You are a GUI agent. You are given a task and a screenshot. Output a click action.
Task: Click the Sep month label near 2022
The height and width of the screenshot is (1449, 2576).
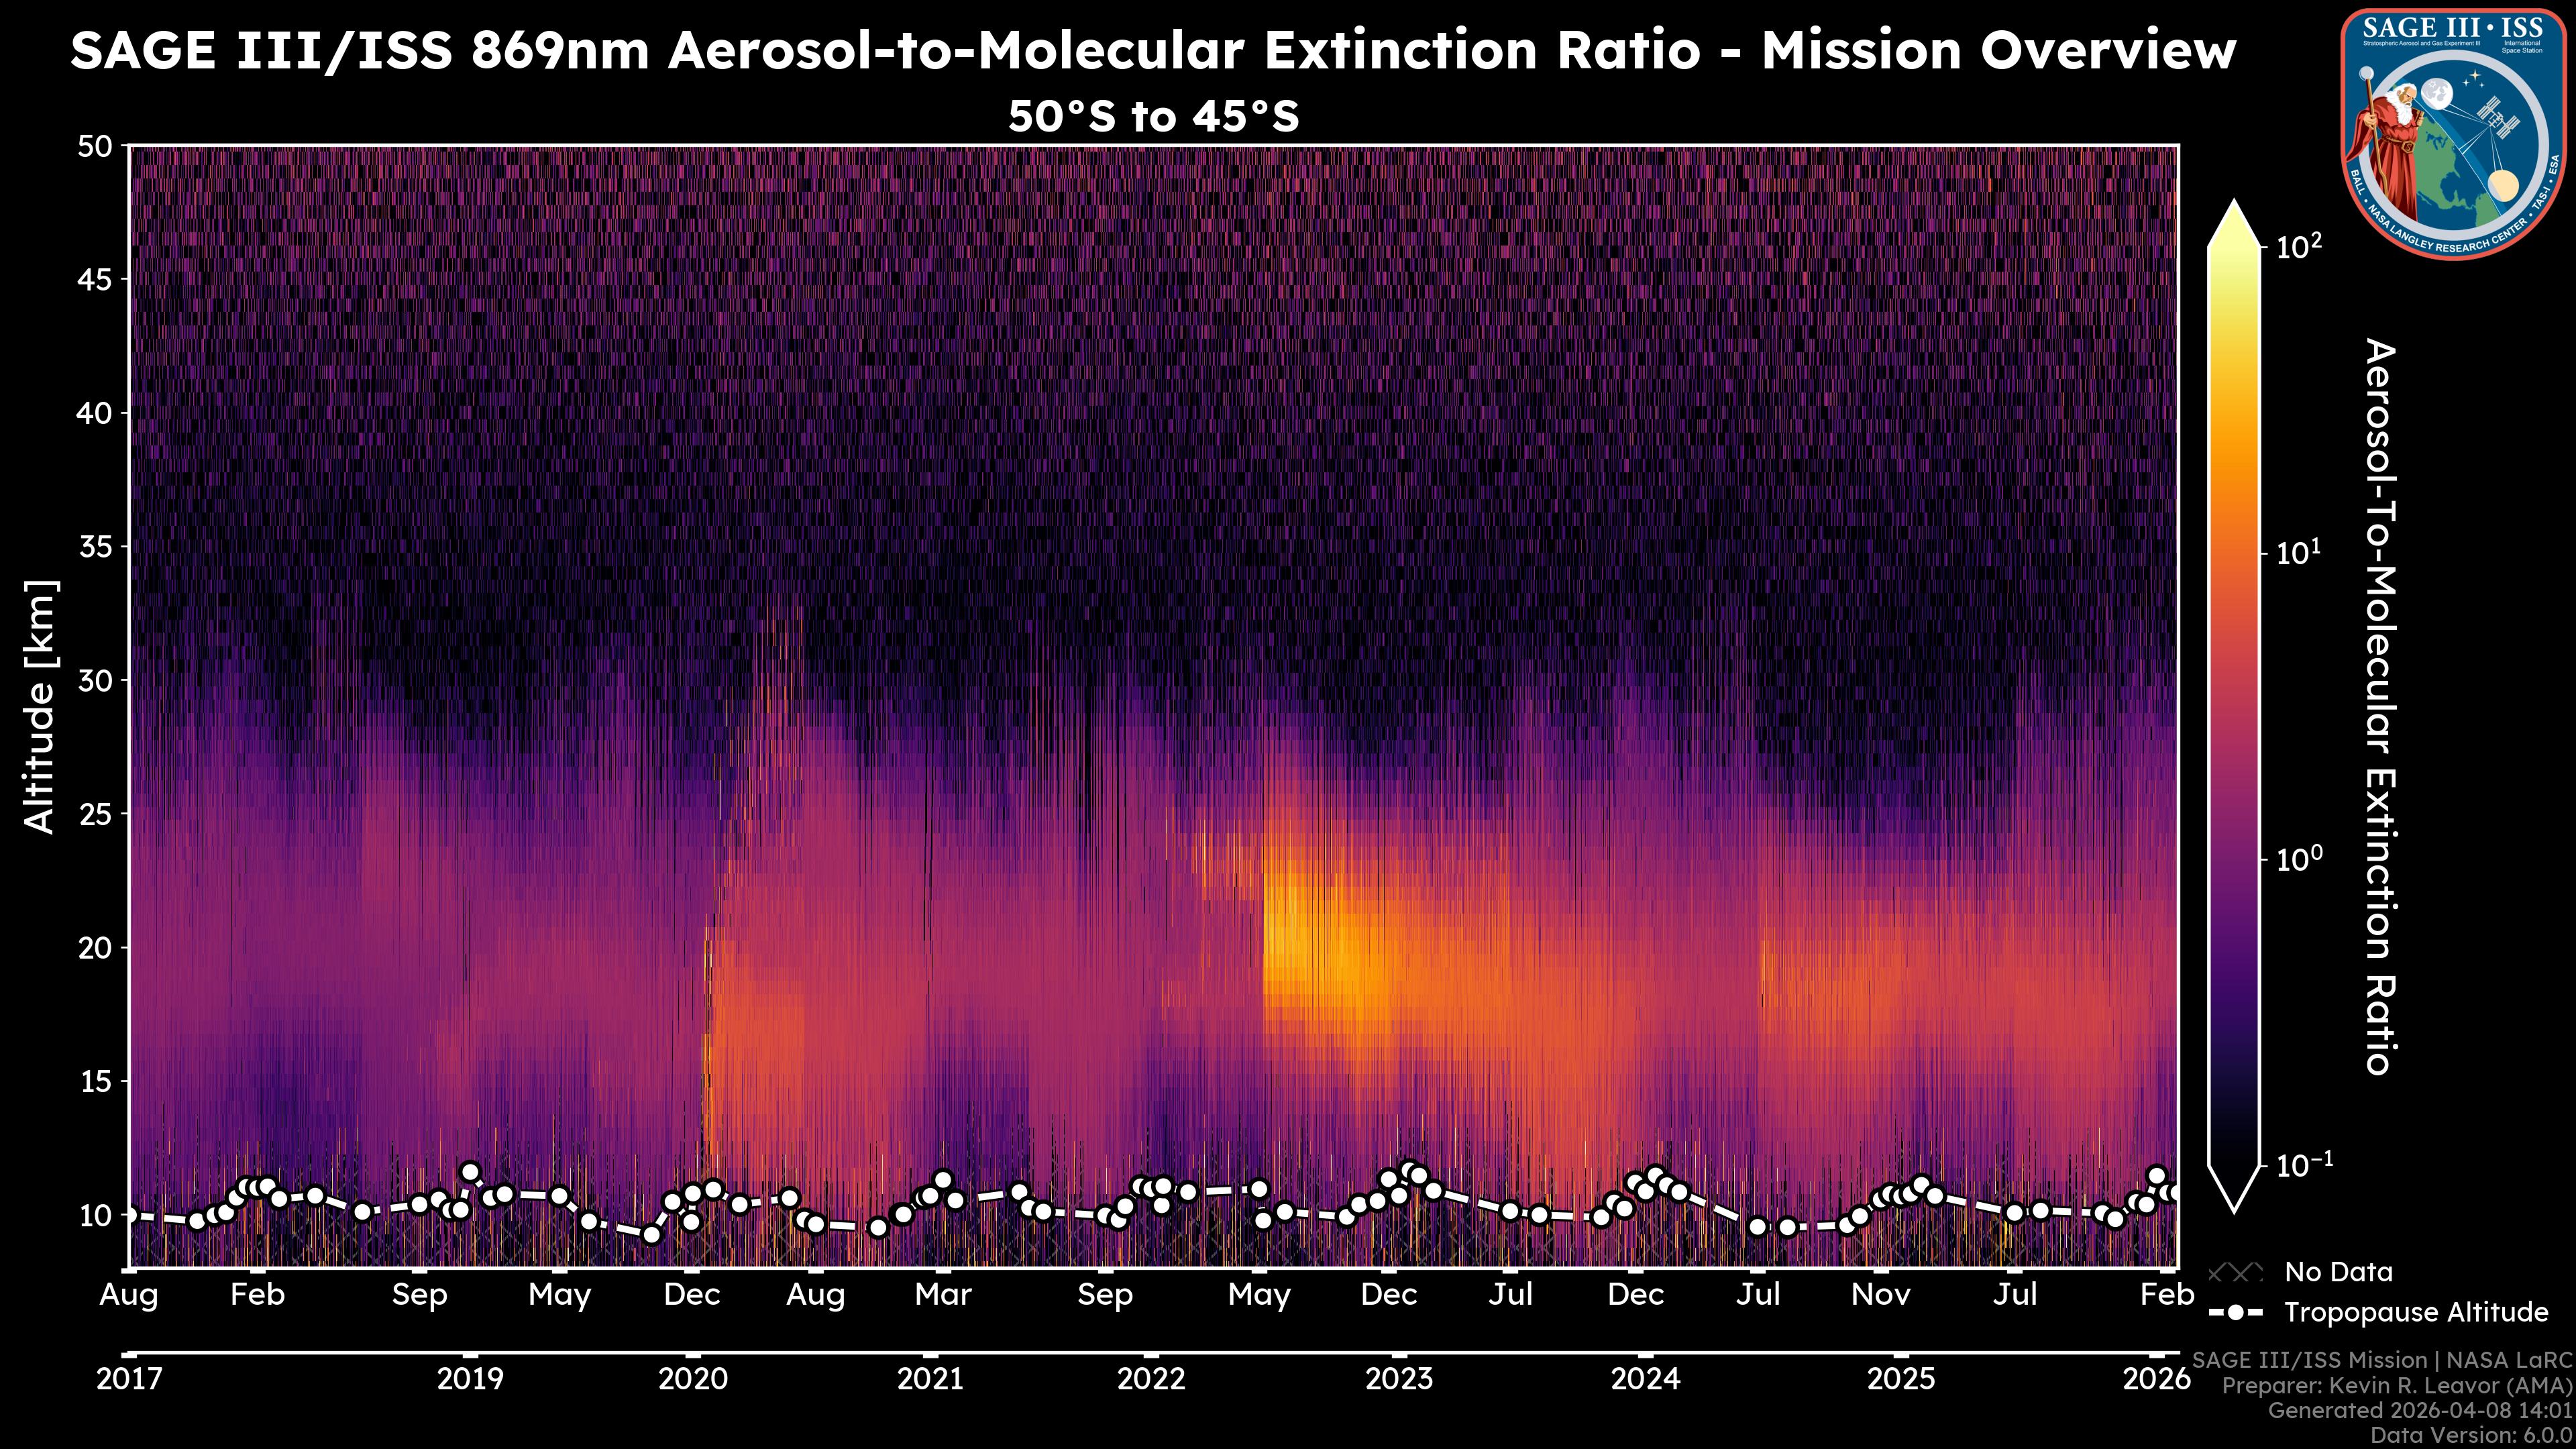tap(1105, 1294)
